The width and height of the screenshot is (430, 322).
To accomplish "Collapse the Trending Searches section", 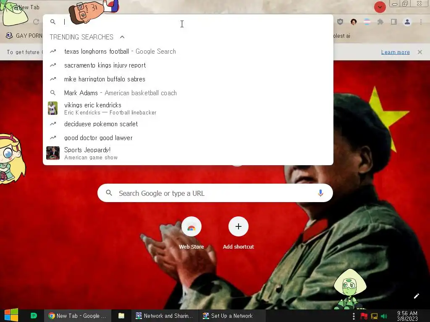I will click(122, 37).
